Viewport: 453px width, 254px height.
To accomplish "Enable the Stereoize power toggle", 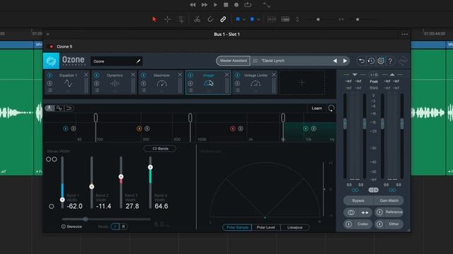I will [x=63, y=226].
